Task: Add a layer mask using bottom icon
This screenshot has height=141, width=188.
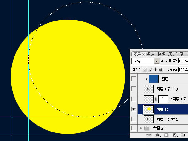Action: pos(166,135)
